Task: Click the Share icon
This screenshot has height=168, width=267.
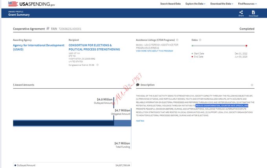Action: [241, 13]
